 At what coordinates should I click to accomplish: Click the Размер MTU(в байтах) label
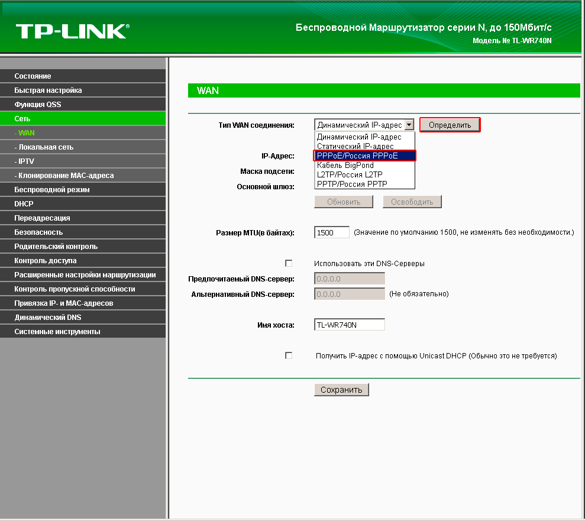(255, 233)
